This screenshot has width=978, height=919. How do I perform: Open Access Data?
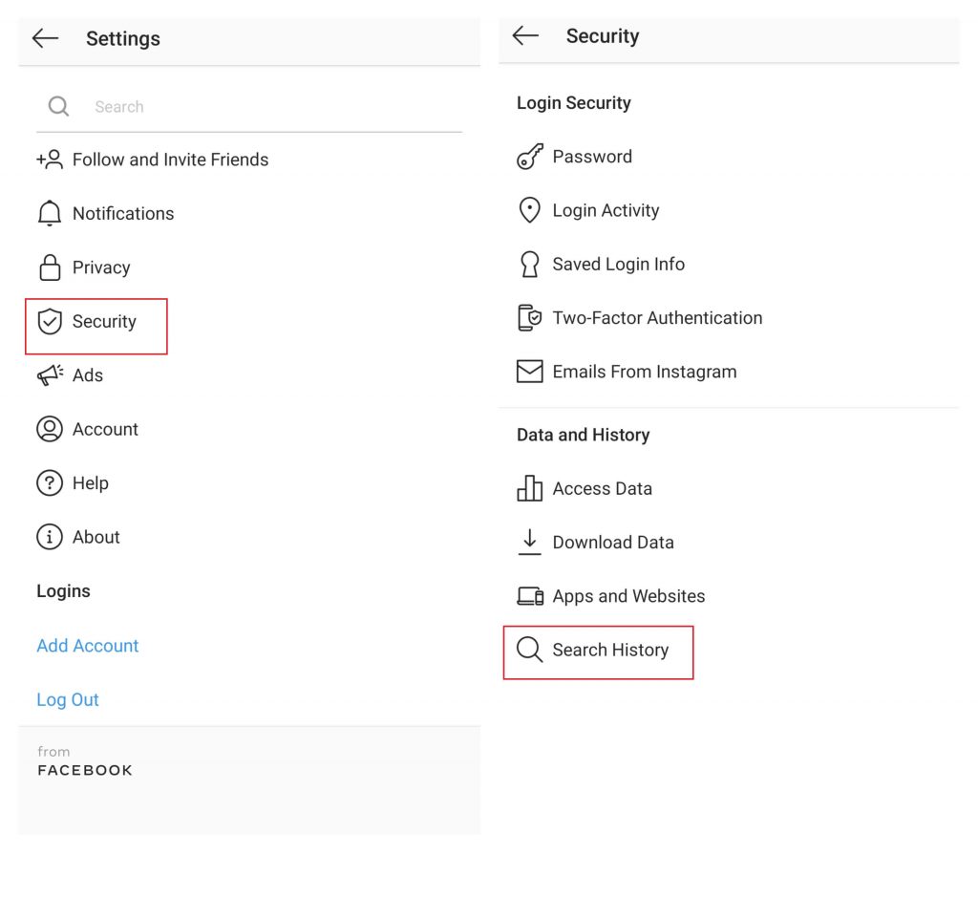pyautogui.click(x=602, y=488)
